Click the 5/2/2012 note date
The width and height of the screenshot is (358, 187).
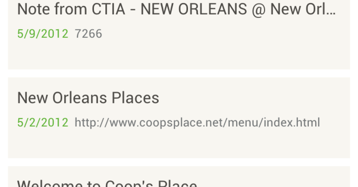click(x=43, y=122)
